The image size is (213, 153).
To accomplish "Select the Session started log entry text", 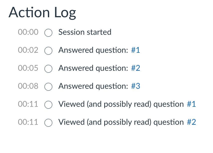I will 85,32.
